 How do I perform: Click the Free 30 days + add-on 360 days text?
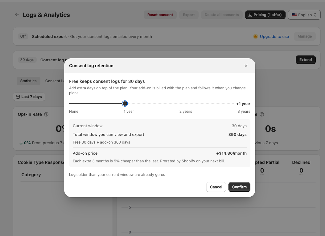[x=101, y=142]
